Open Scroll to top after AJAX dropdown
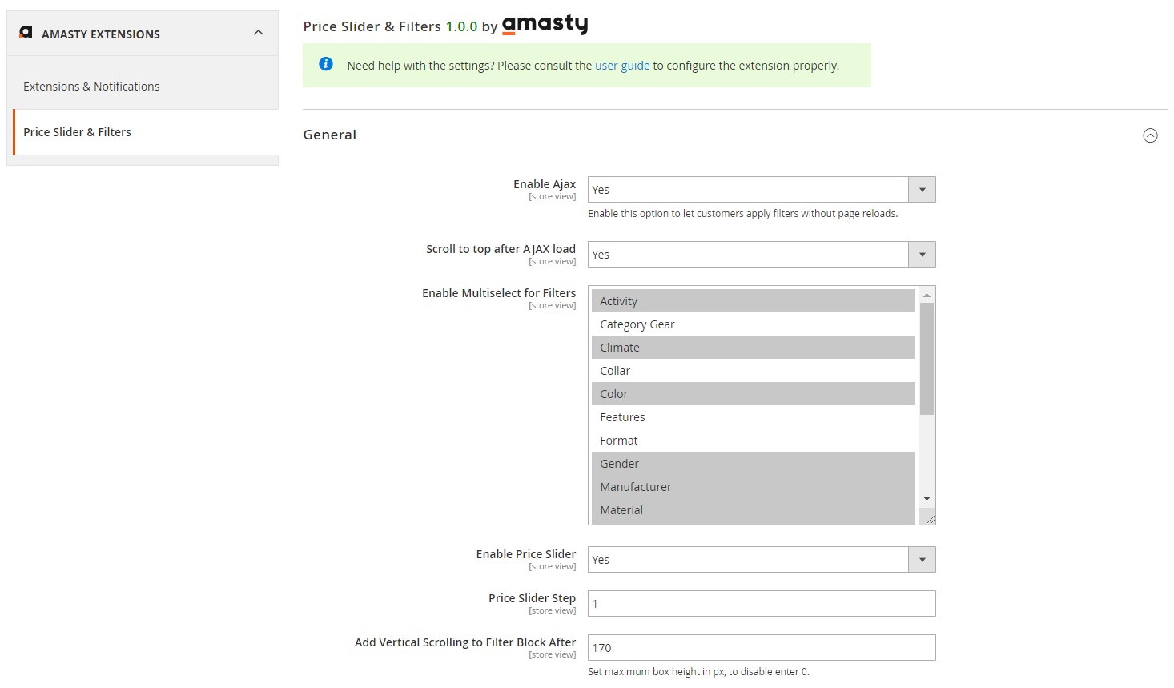Screen dimensions: 1174x688 pos(761,255)
